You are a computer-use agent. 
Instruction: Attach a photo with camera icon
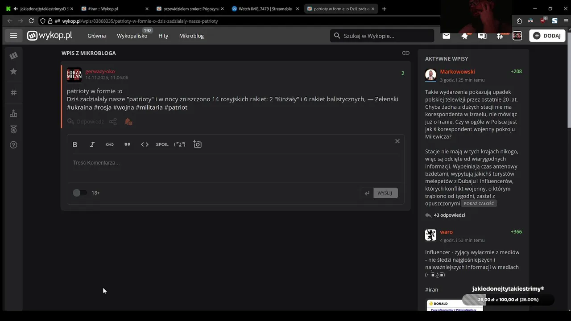197,144
